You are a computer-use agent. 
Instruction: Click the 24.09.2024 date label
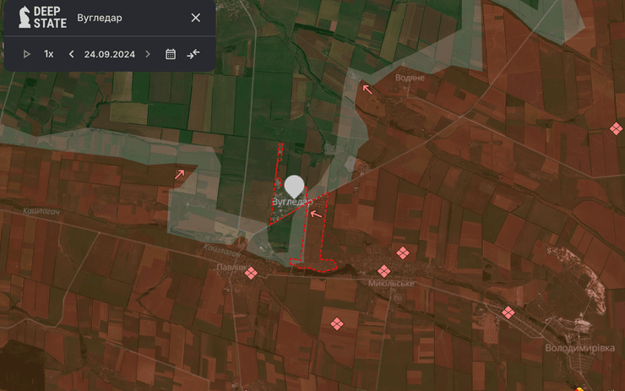pyautogui.click(x=110, y=54)
